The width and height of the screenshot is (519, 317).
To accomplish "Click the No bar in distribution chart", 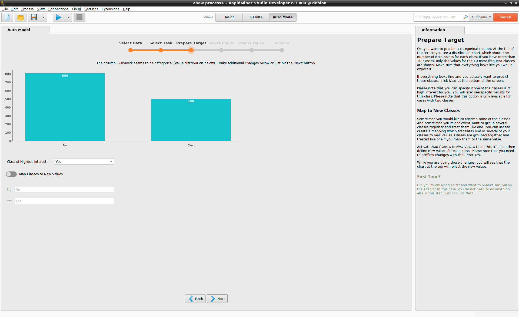I will point(65,107).
